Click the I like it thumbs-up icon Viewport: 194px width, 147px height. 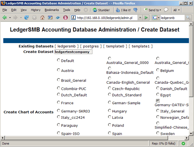pos(118,10)
